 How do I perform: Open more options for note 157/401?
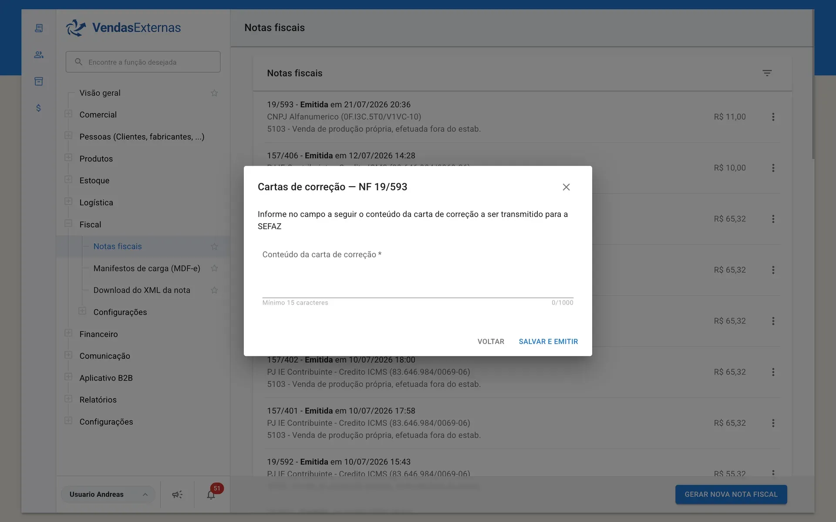pos(773,423)
